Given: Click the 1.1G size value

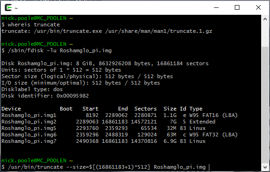Looking at the screenshot, I should pos(170,115).
